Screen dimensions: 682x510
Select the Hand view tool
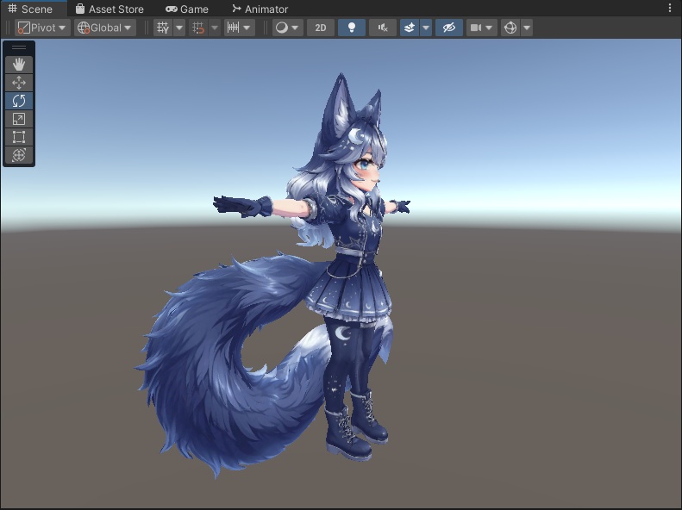tap(19, 65)
